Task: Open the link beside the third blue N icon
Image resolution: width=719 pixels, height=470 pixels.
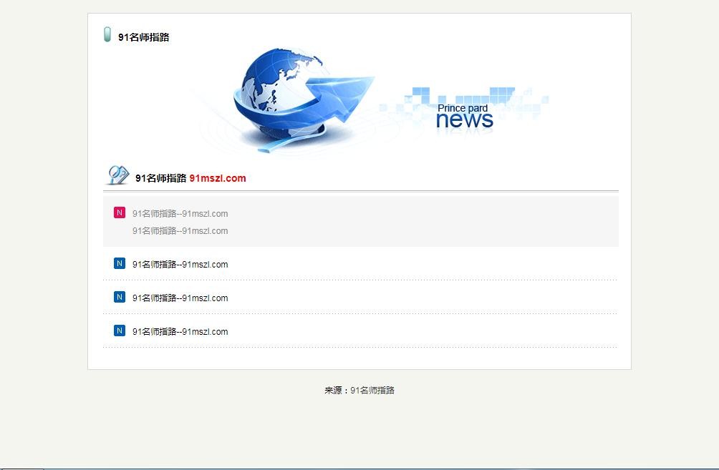Action: pyautogui.click(x=180, y=332)
